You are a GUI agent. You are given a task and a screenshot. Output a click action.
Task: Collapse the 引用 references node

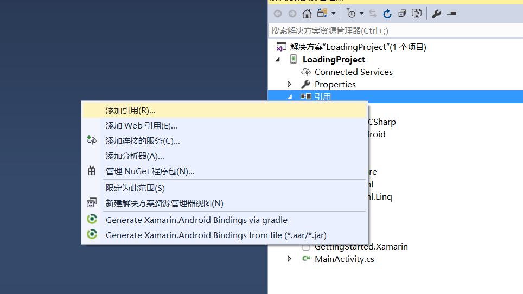pyautogui.click(x=290, y=97)
